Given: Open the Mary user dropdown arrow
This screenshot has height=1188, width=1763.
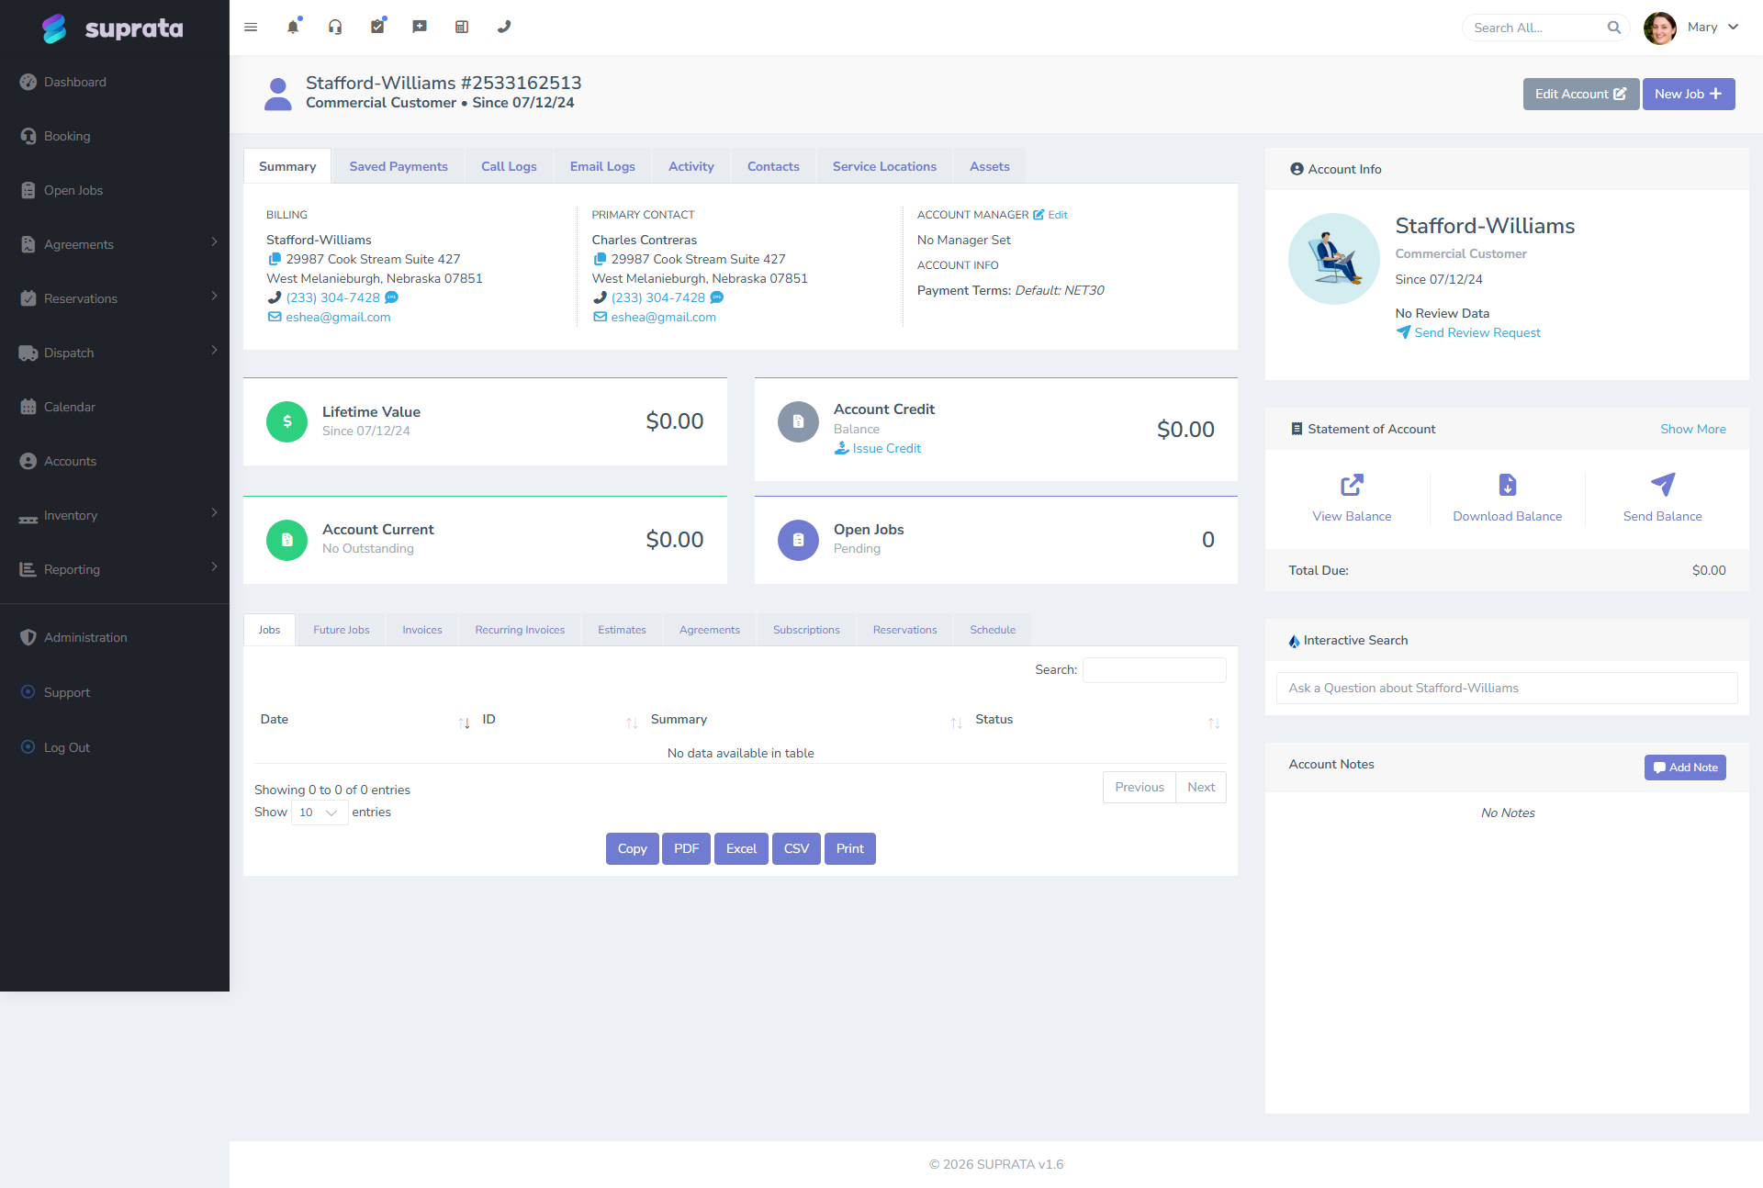Looking at the screenshot, I should [1733, 28].
